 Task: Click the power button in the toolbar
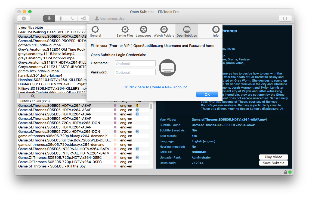[x=285, y=18]
